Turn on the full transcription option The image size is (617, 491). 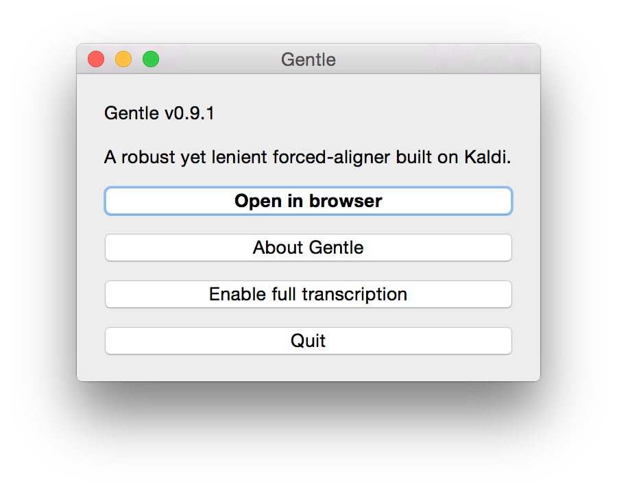pyautogui.click(x=308, y=294)
